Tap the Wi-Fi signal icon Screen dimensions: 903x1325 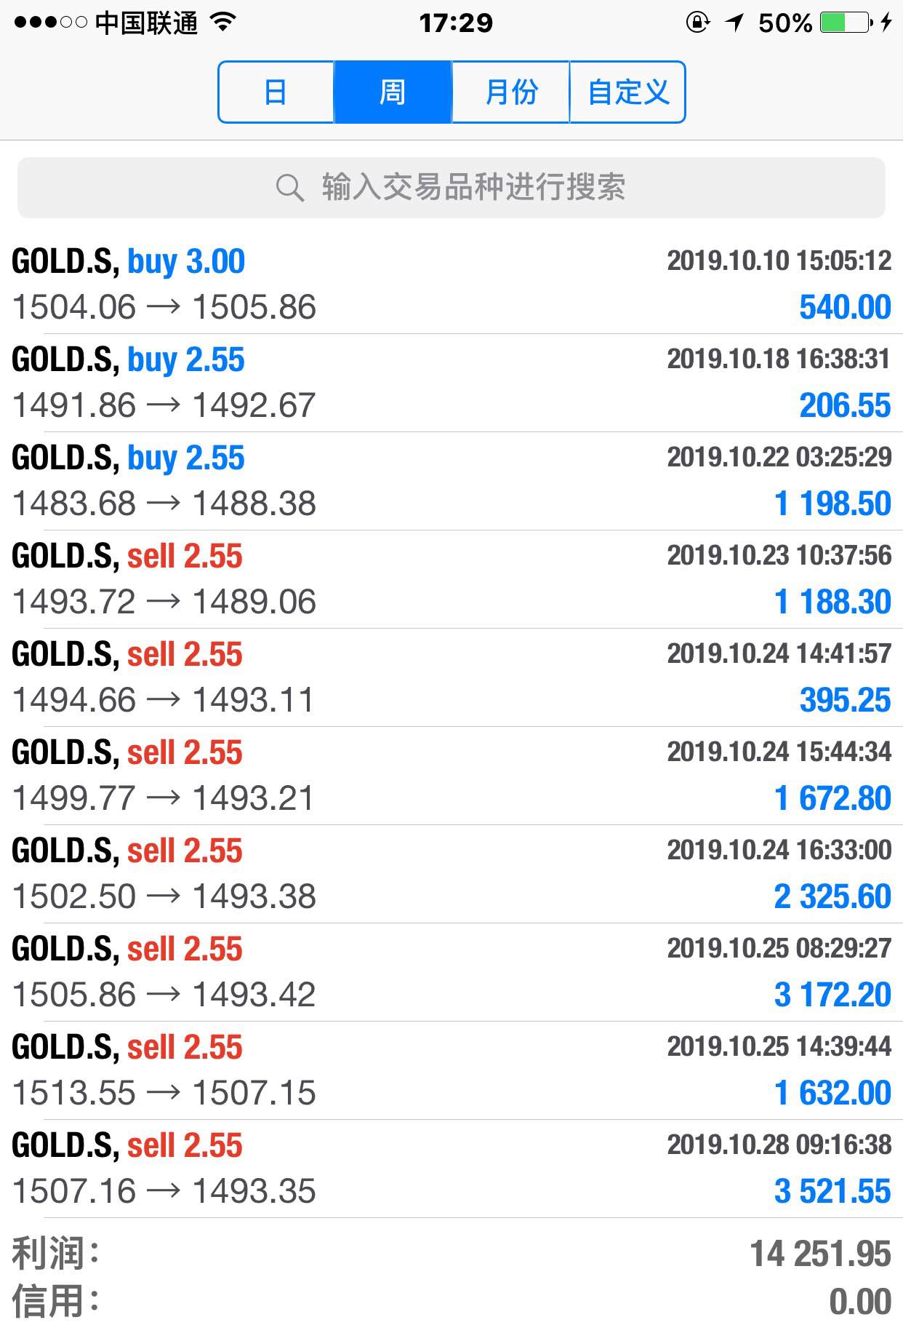coord(223,23)
